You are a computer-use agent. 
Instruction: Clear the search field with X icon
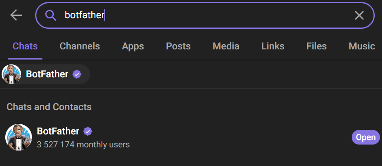click(359, 15)
